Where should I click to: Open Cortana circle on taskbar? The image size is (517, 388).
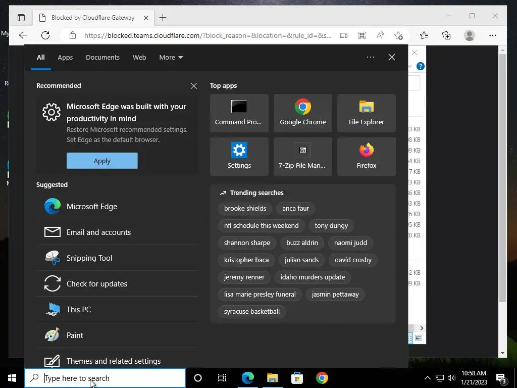click(198, 378)
